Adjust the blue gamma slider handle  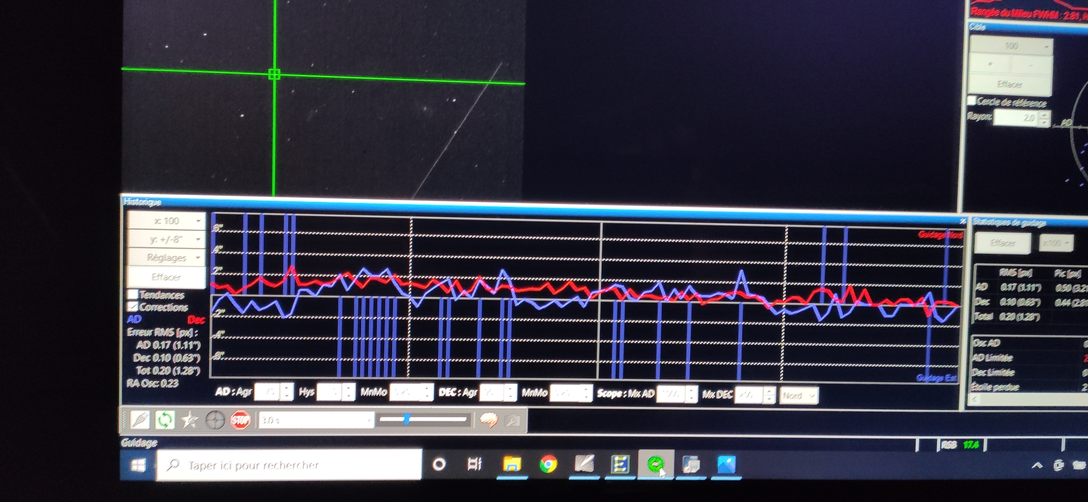406,419
